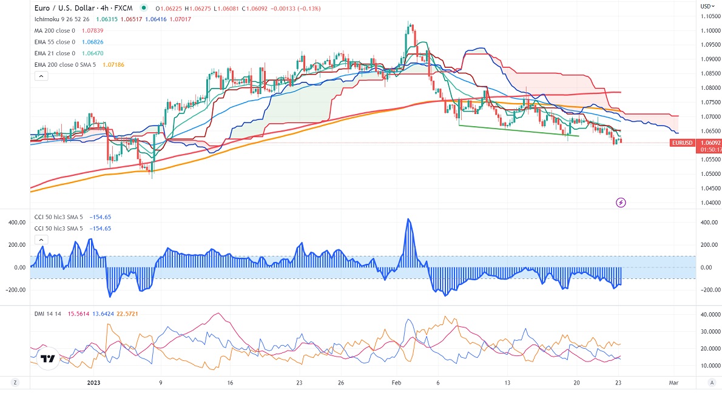Click the purple lightning bolt icon
The image size is (722, 393).
click(x=621, y=202)
